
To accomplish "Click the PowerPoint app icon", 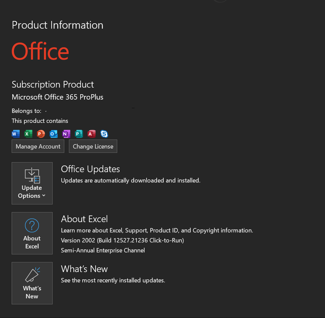I will [41, 134].
